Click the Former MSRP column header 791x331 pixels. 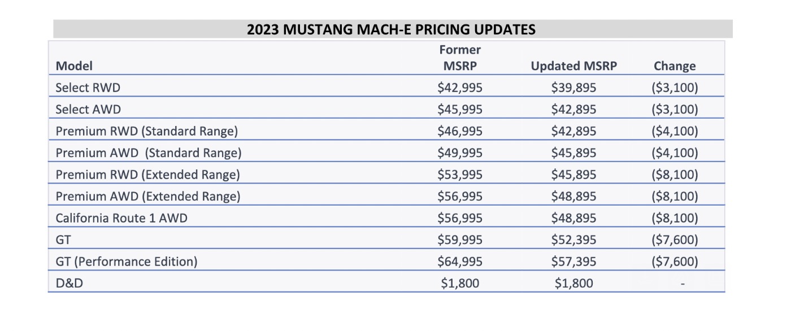[x=460, y=58]
